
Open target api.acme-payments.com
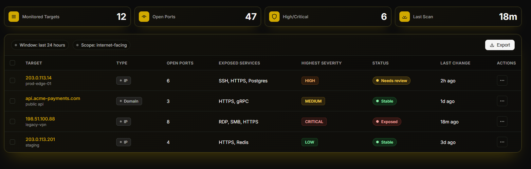[53, 98]
